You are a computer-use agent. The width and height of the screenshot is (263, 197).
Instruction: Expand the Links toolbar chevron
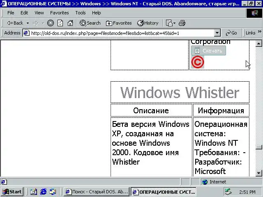[x=260, y=32]
